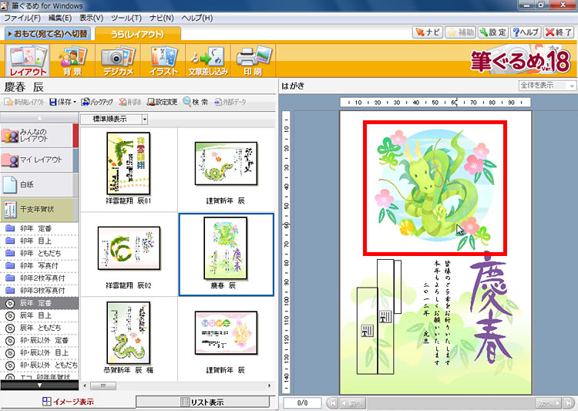578x411 pixels.
Task: Click 設定変更 toolbar item
Action: pyautogui.click(x=162, y=102)
